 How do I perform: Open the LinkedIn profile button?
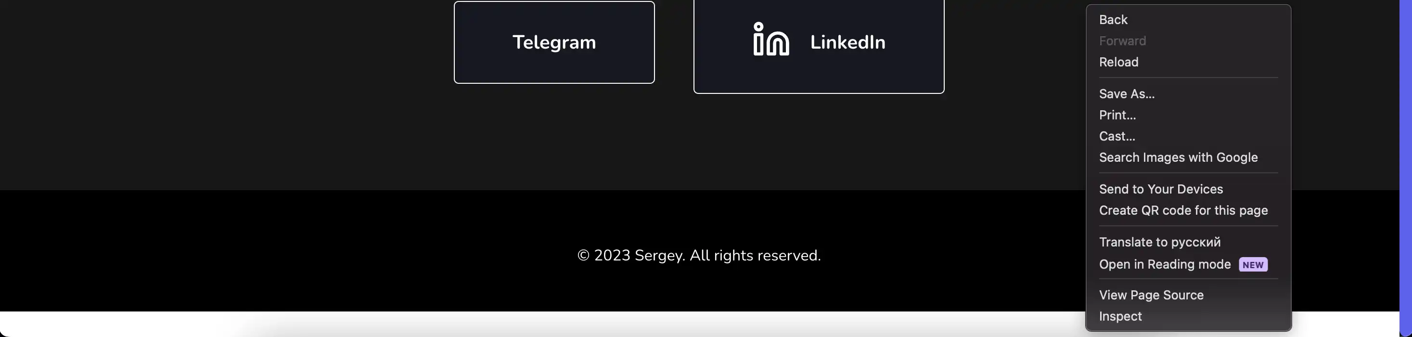click(x=818, y=46)
